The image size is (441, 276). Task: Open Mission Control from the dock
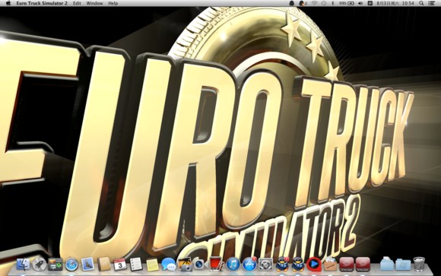click(x=56, y=265)
